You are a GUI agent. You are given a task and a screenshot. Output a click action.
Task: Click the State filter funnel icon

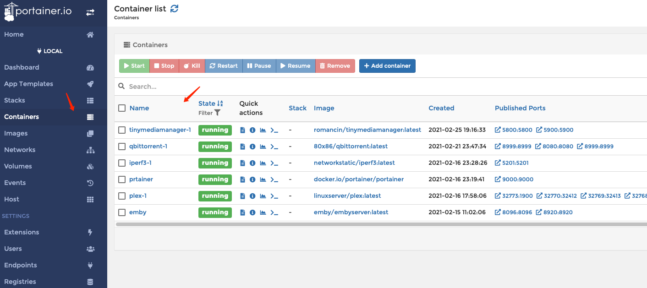pyautogui.click(x=218, y=113)
